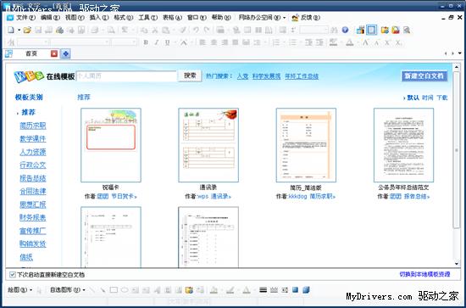Click the red close icon beside 首页 tab
Viewport: 466px width, 308px height.
(53, 53)
